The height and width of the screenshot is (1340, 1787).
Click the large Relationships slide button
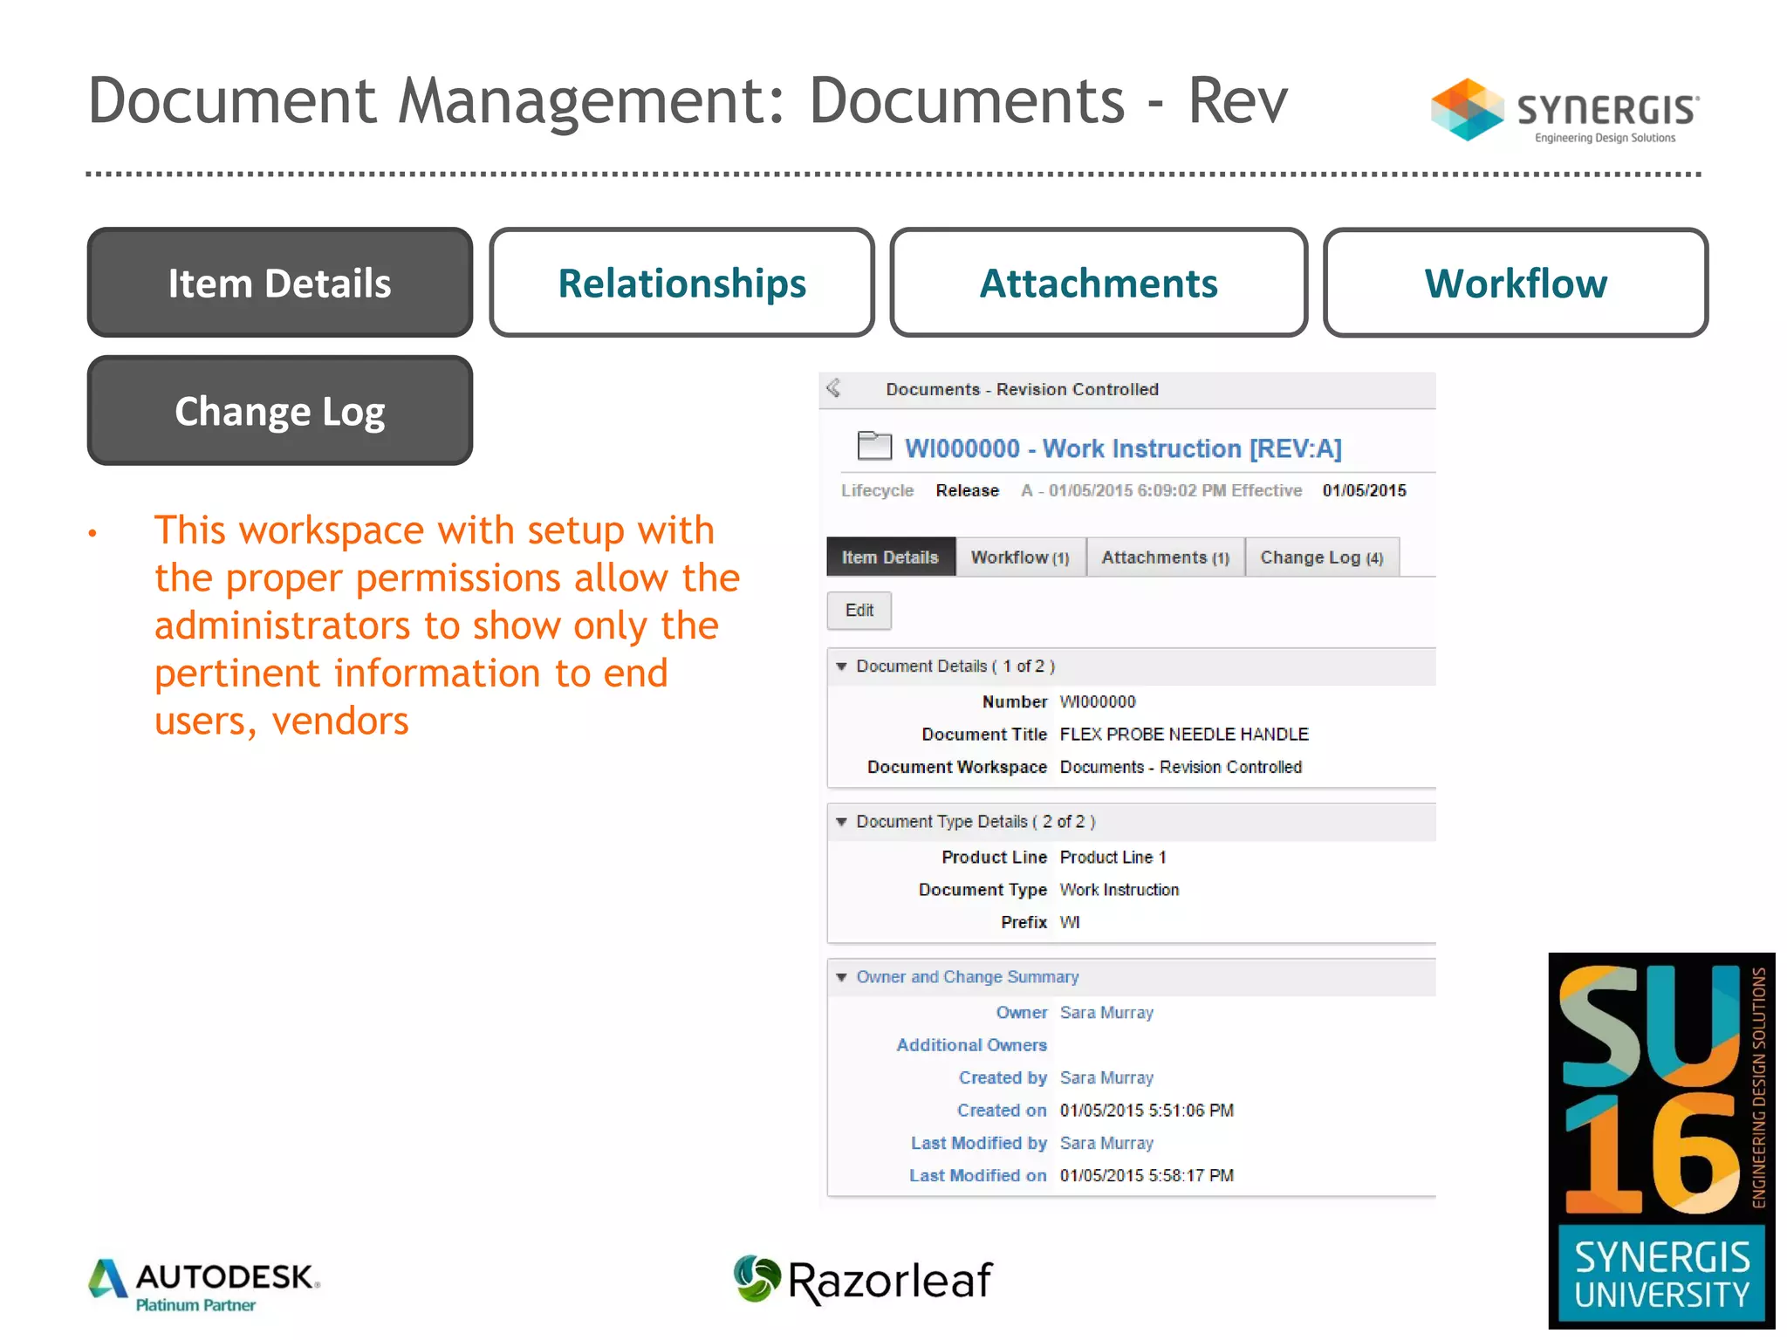click(x=681, y=283)
